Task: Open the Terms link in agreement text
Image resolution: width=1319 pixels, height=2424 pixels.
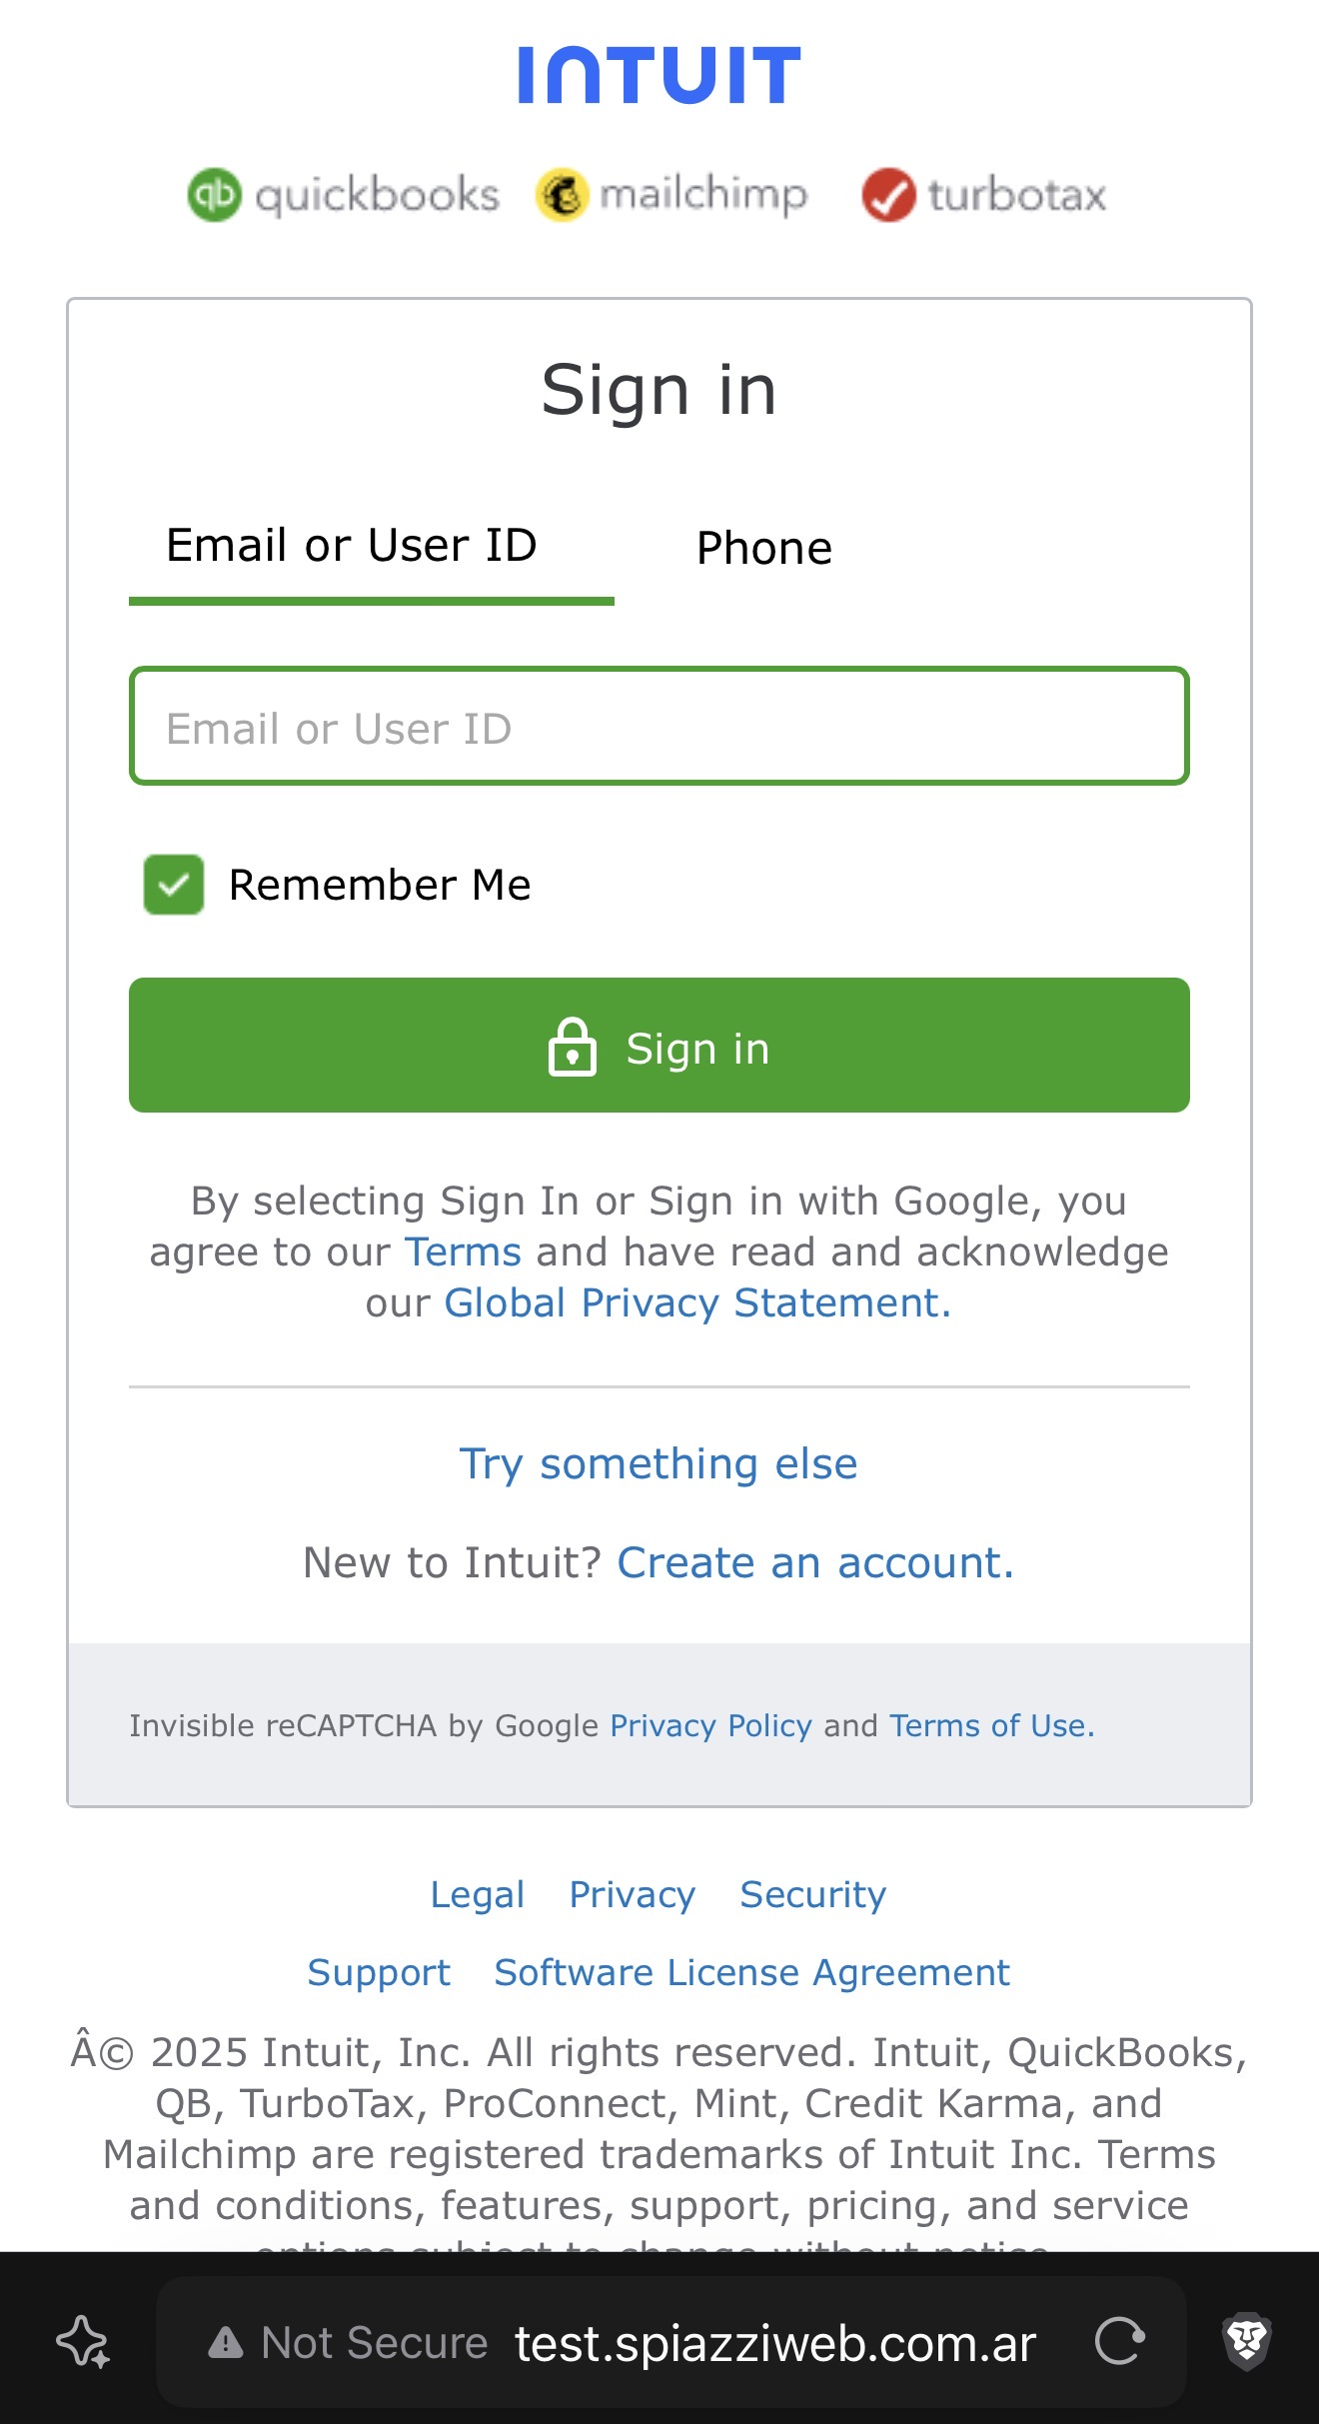Action: (x=463, y=1251)
